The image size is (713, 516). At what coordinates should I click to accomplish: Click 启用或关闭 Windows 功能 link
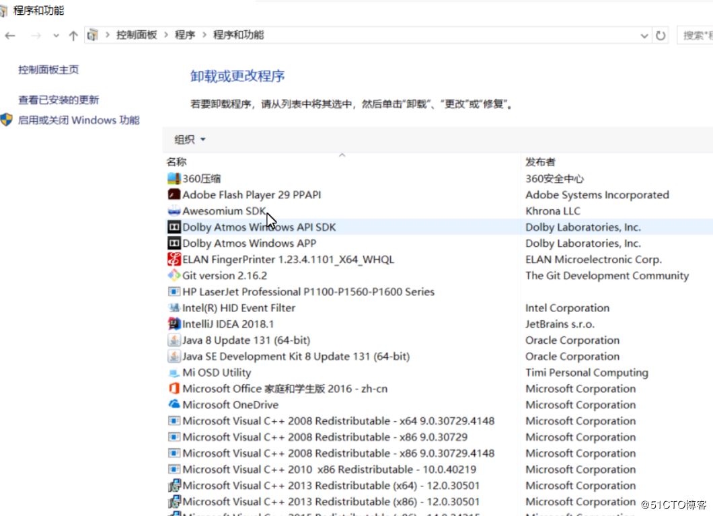77,120
